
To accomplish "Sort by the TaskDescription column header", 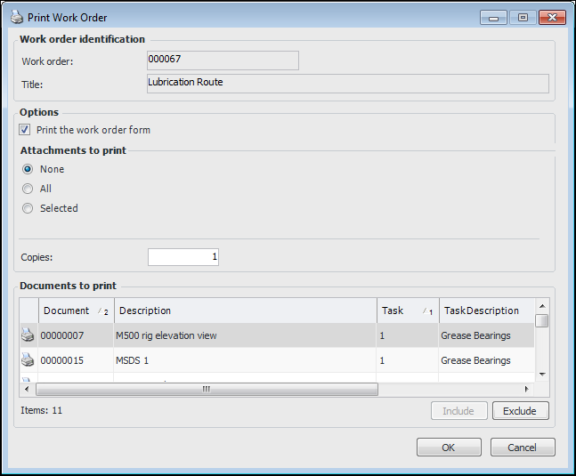I will tap(487, 311).
